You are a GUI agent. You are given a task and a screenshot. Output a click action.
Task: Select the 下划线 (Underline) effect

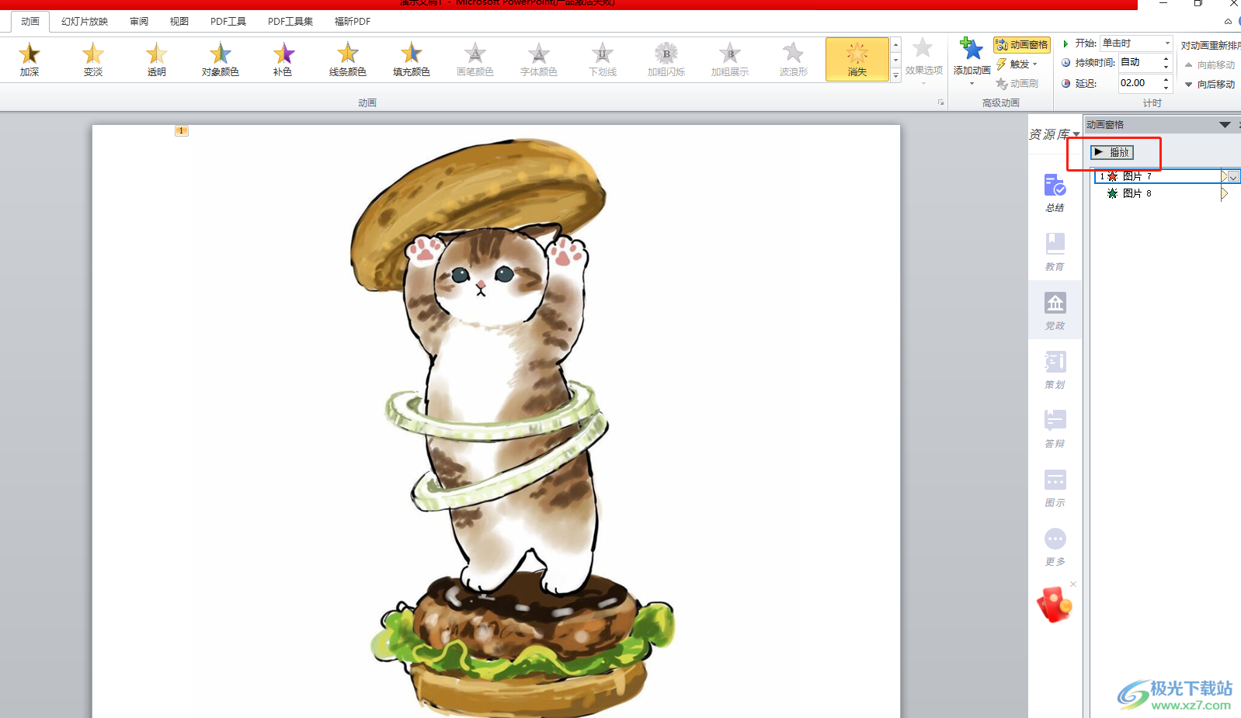(x=603, y=60)
